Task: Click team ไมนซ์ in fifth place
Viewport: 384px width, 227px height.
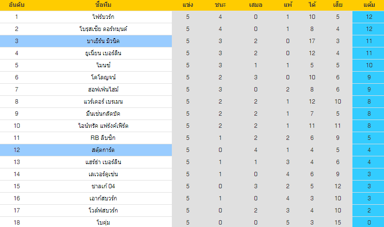Action: [x=103, y=65]
